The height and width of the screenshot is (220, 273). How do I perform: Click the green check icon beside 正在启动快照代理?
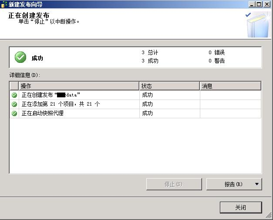(x=14, y=113)
